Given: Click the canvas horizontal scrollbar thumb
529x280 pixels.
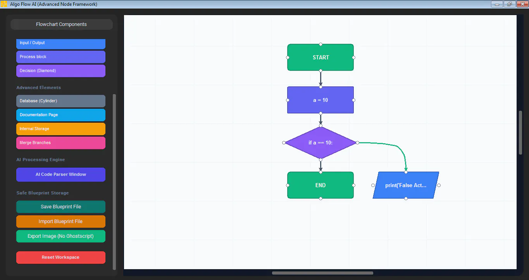Looking at the screenshot, I should (x=322, y=273).
